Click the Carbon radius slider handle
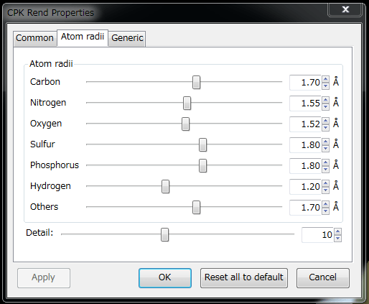369x304 pixels. (196, 82)
